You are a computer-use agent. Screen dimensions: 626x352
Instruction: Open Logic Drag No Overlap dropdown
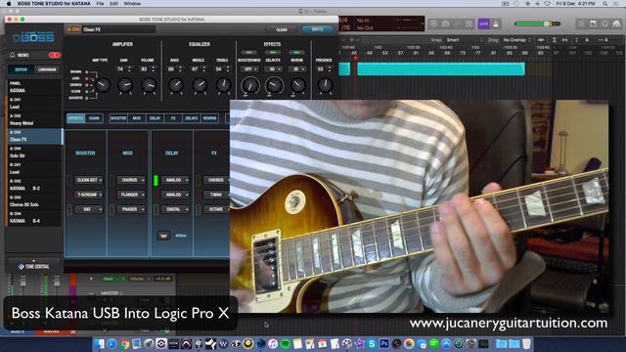517,40
